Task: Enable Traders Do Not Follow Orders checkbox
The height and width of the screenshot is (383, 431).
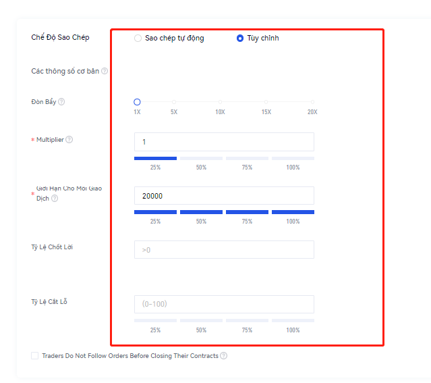Action: pos(35,356)
